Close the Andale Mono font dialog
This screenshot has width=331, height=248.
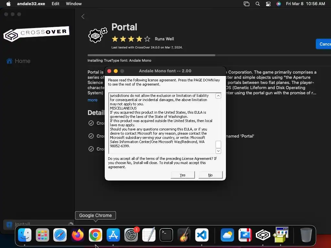(109, 71)
